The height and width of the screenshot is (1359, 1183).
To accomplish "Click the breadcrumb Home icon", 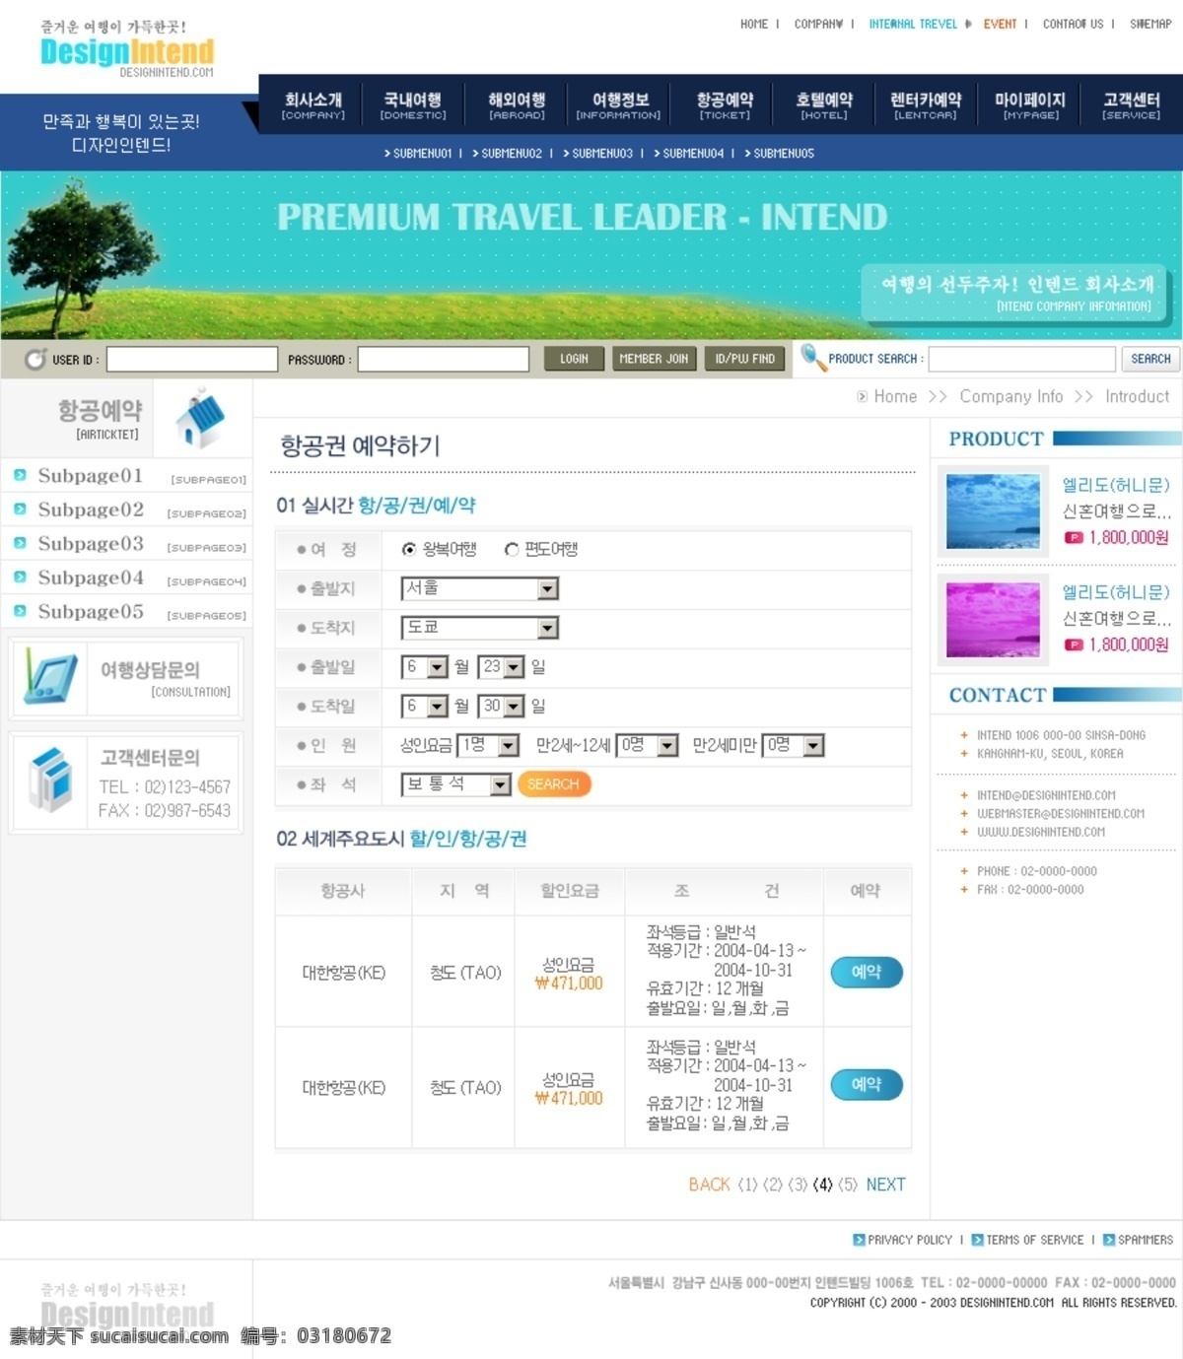I will coord(863,396).
